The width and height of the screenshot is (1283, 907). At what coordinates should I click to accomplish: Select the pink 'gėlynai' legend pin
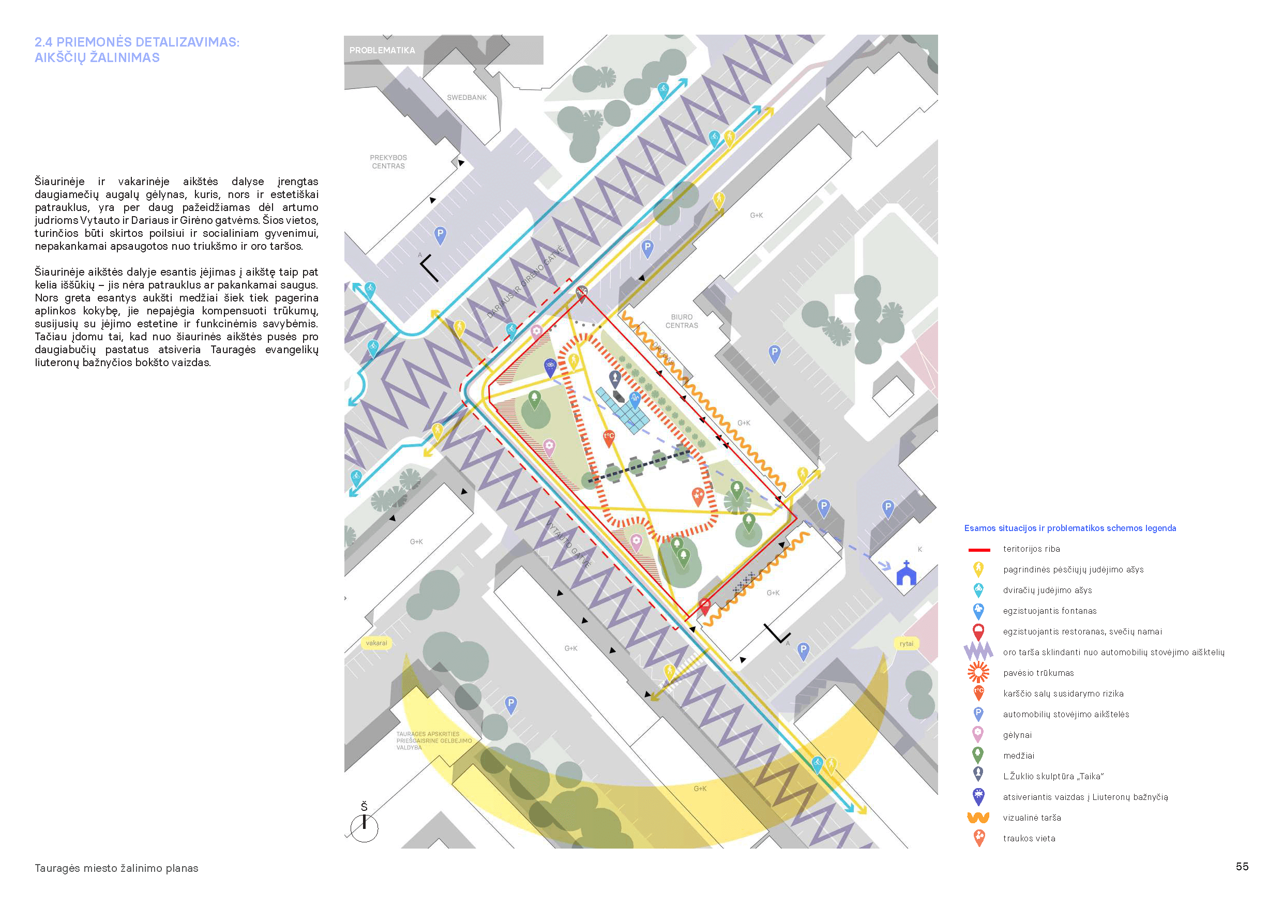pyautogui.click(x=978, y=735)
